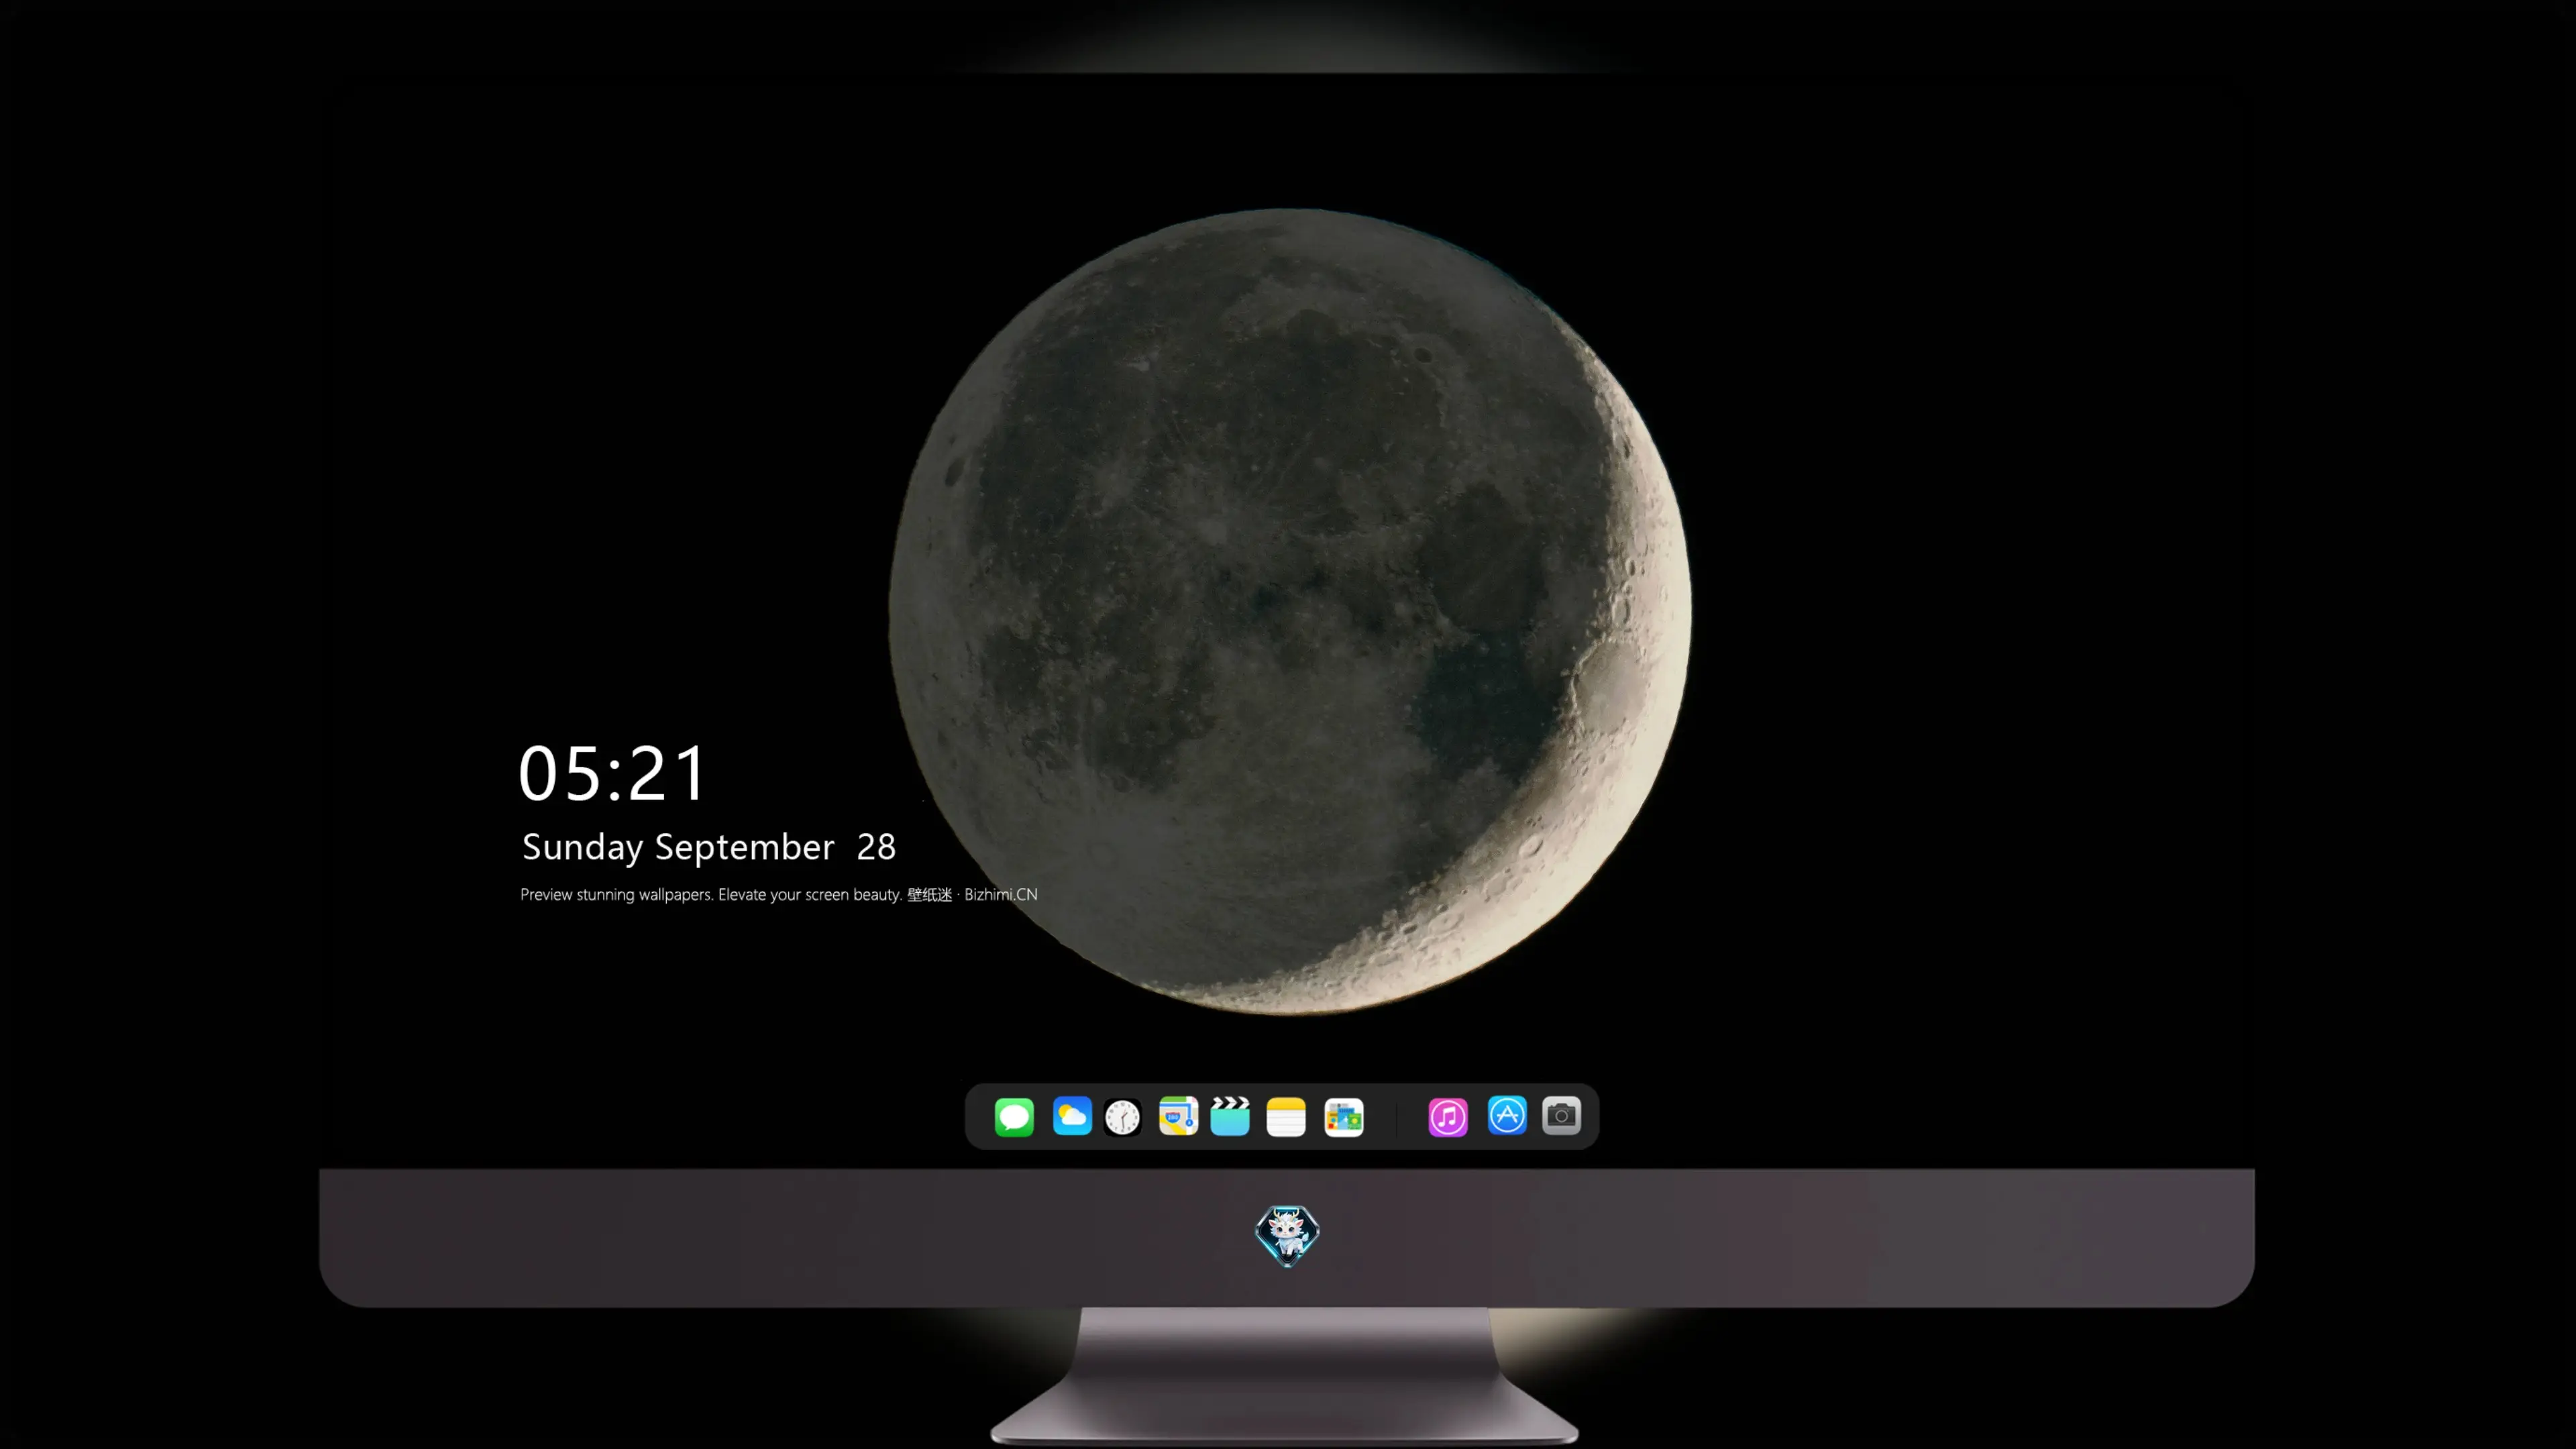The width and height of the screenshot is (2576, 1449).
Task: Open the photo collage cards app icon
Action: click(1344, 1117)
